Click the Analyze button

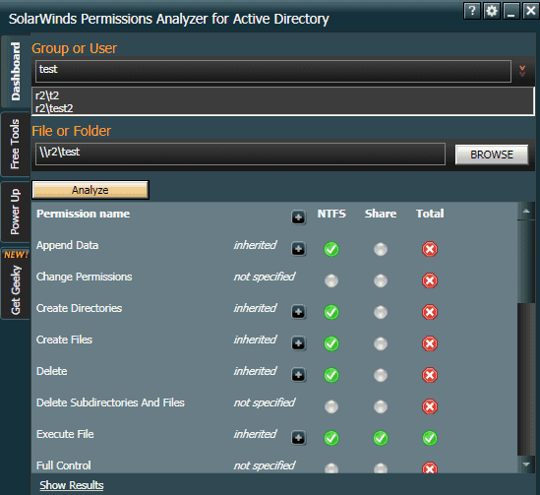90,190
